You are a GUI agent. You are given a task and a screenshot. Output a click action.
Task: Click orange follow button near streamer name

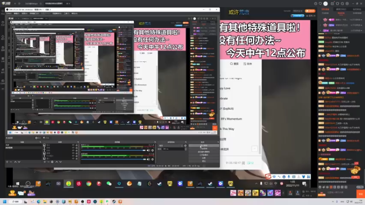310,11
